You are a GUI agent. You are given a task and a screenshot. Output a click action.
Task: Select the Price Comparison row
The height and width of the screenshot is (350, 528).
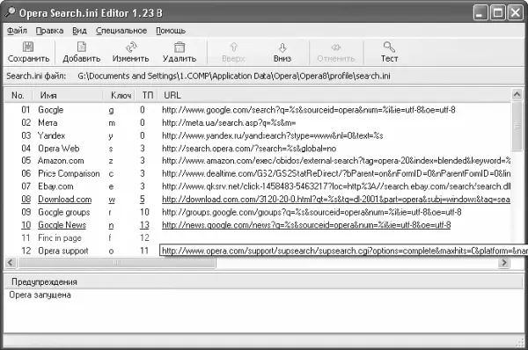click(257, 173)
